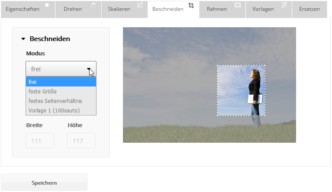Collapse the Beschneiden section triangle
The width and height of the screenshot is (332, 192).
coord(23,39)
